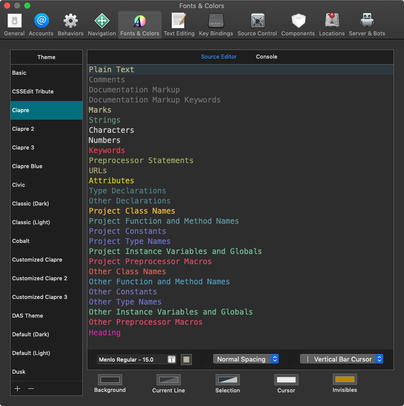Select the Keywords syntax row
The height and width of the screenshot is (406, 404).
(x=240, y=150)
